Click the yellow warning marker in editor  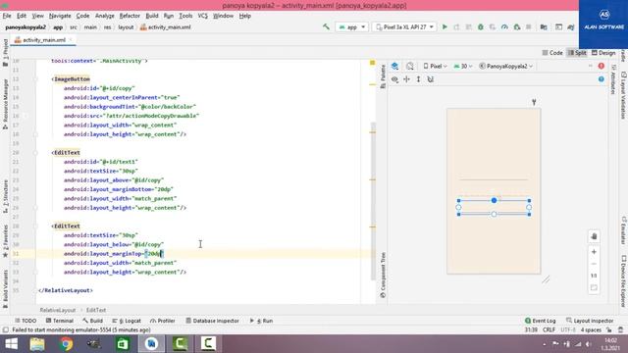click(x=373, y=63)
